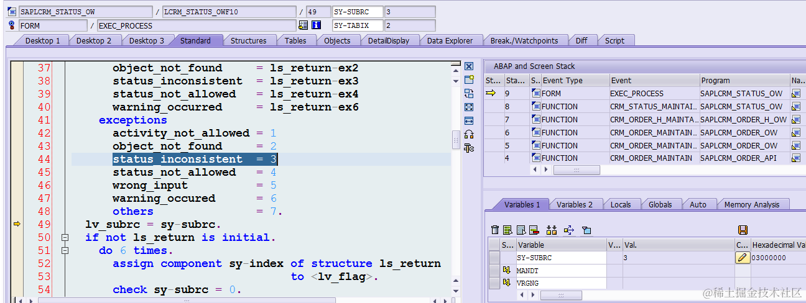Viewport: 806px width, 303px height.
Task: Open the Tables tab
Action: (x=295, y=40)
